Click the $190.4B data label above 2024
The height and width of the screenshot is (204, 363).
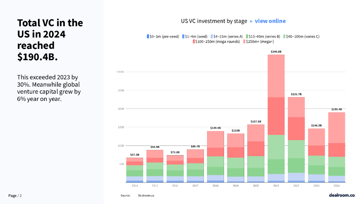click(x=336, y=109)
